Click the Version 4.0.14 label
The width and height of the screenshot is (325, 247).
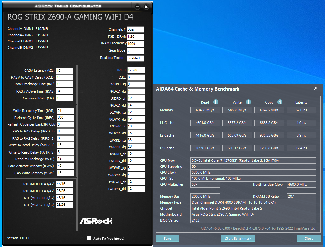(18, 238)
